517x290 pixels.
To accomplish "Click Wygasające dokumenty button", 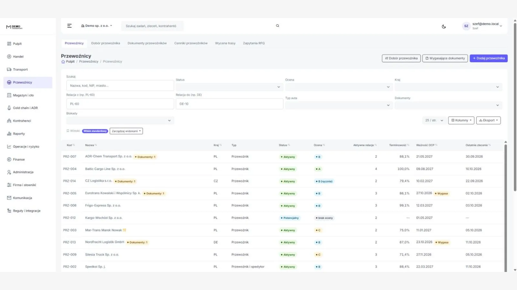I will [445, 58].
